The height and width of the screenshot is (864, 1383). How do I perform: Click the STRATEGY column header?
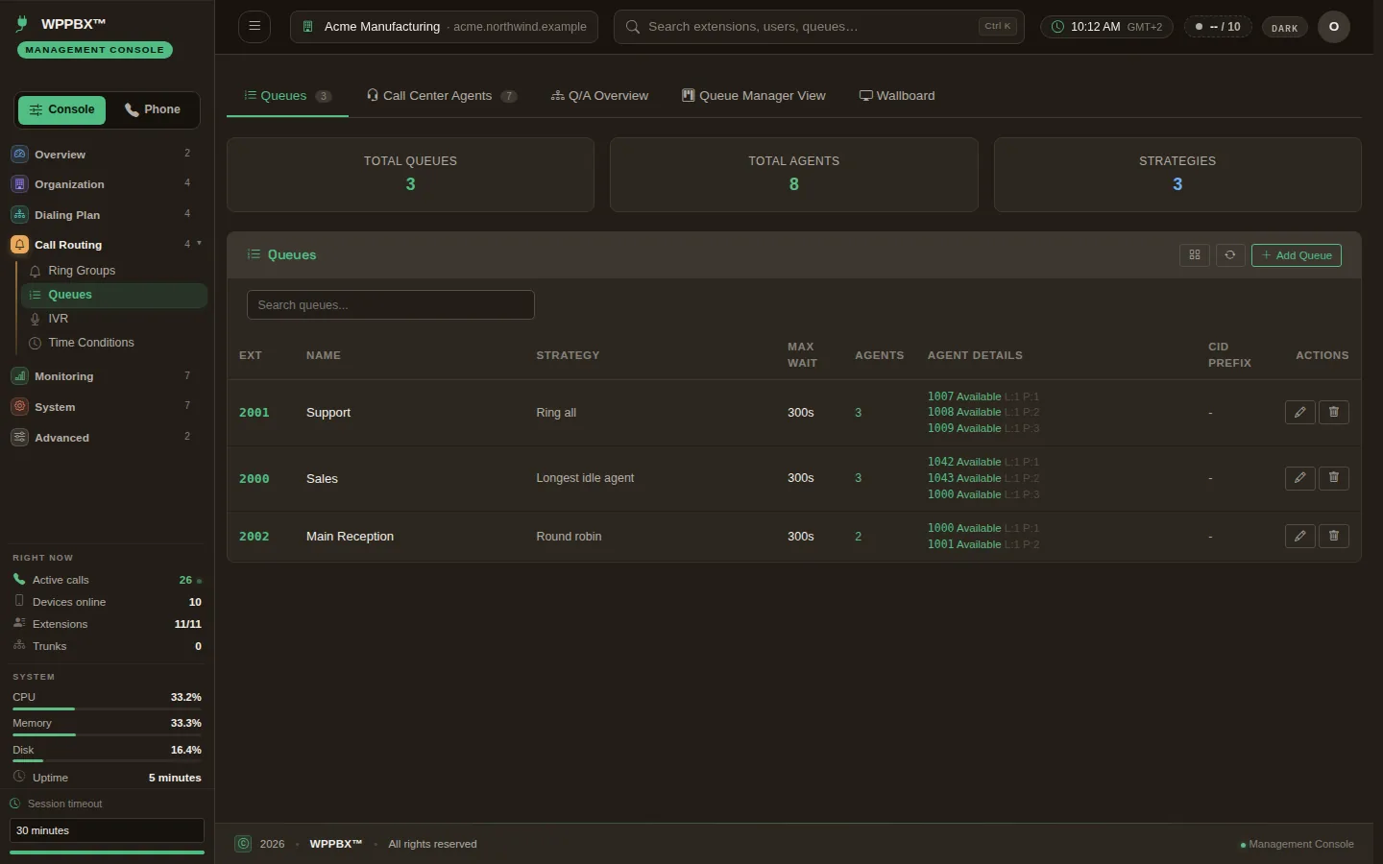point(568,355)
